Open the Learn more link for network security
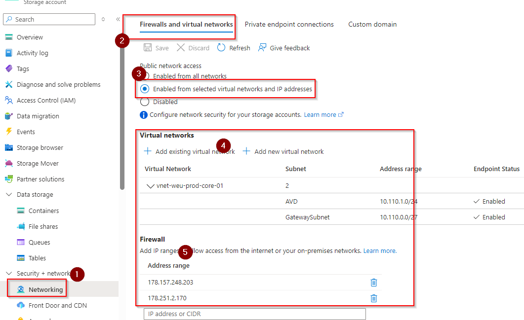Viewport: 524px width, 320px height. [320, 114]
